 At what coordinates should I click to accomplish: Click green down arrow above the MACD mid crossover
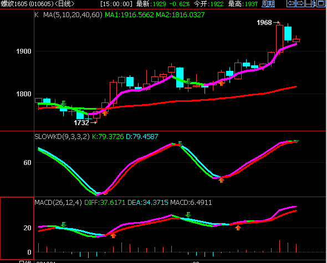coord(188,215)
